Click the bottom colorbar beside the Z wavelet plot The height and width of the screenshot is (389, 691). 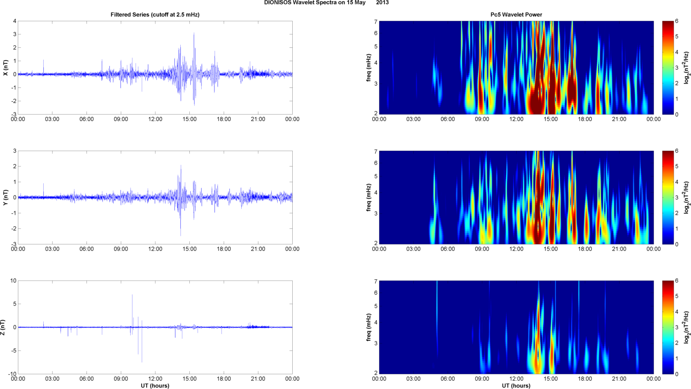[x=667, y=328]
